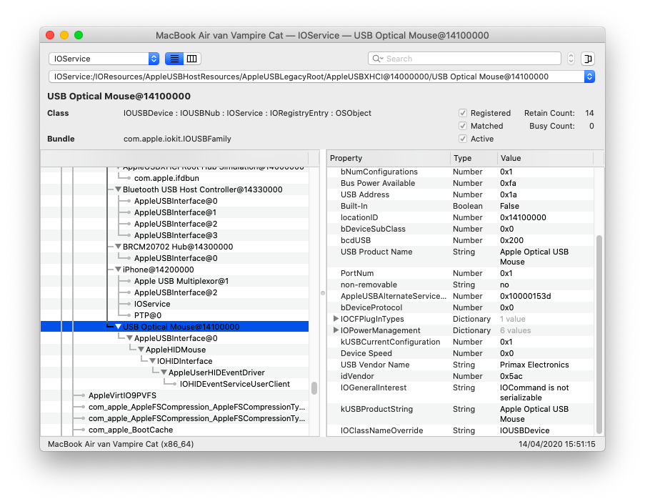Select the non-removable property row
645x504 pixels.
point(461,285)
